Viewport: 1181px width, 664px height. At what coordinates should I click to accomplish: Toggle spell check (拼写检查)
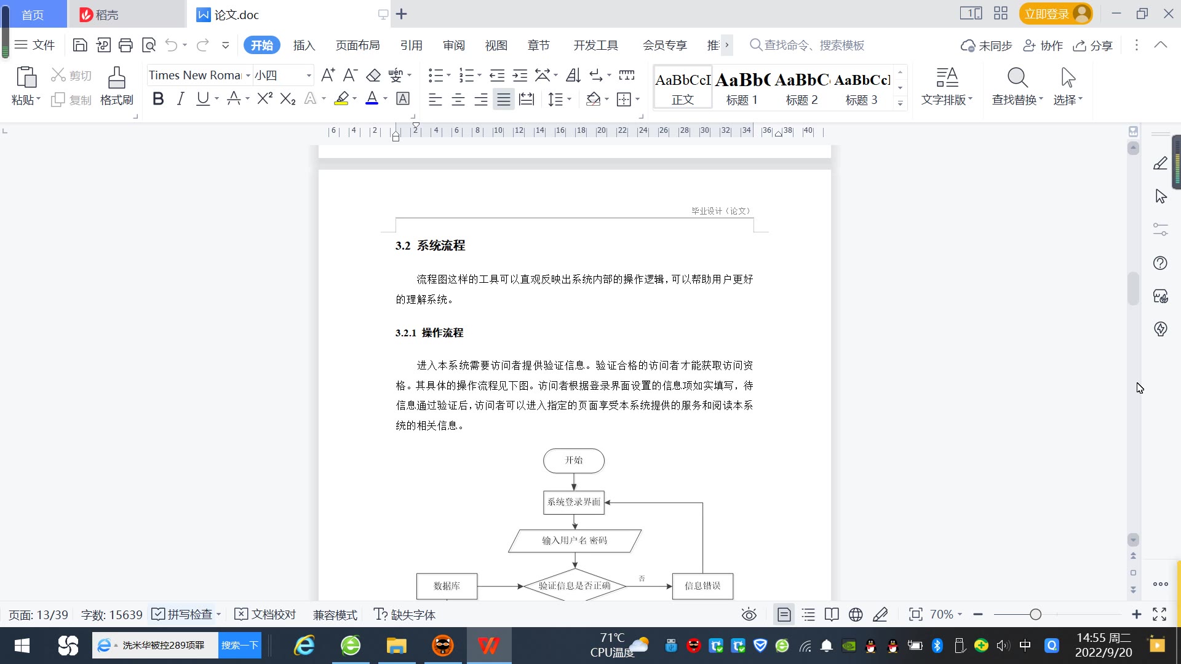[184, 614]
